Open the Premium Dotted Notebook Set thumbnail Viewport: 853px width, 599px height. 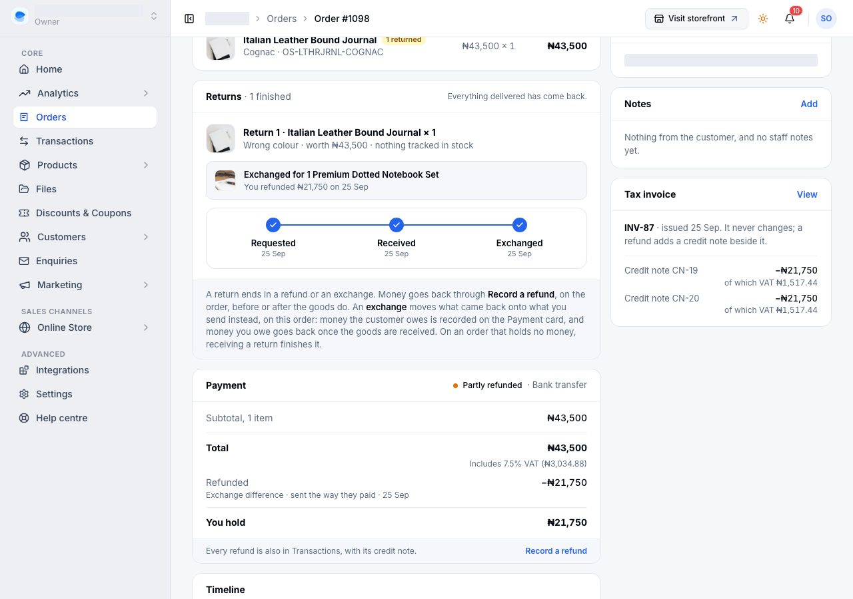225,180
